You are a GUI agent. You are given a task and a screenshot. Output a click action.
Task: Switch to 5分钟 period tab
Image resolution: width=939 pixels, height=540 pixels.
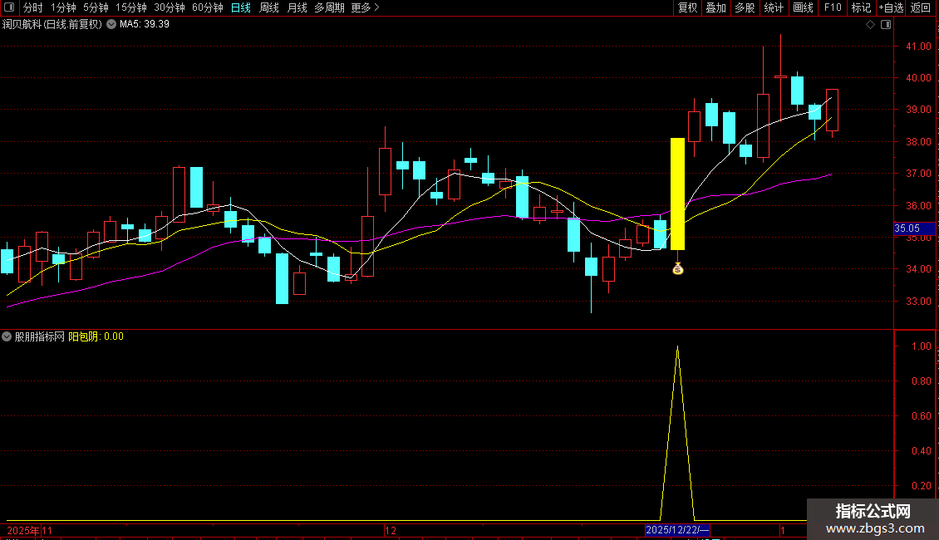click(x=96, y=7)
